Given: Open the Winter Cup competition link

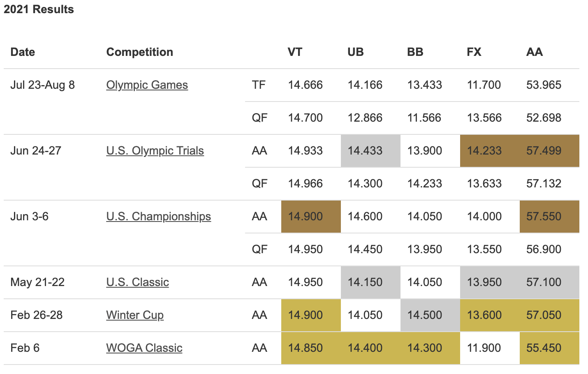Looking at the screenshot, I should (135, 315).
